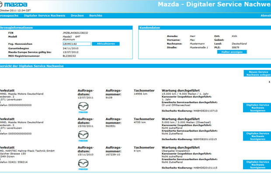Click order date 15/11/2010

[x=85, y=154]
